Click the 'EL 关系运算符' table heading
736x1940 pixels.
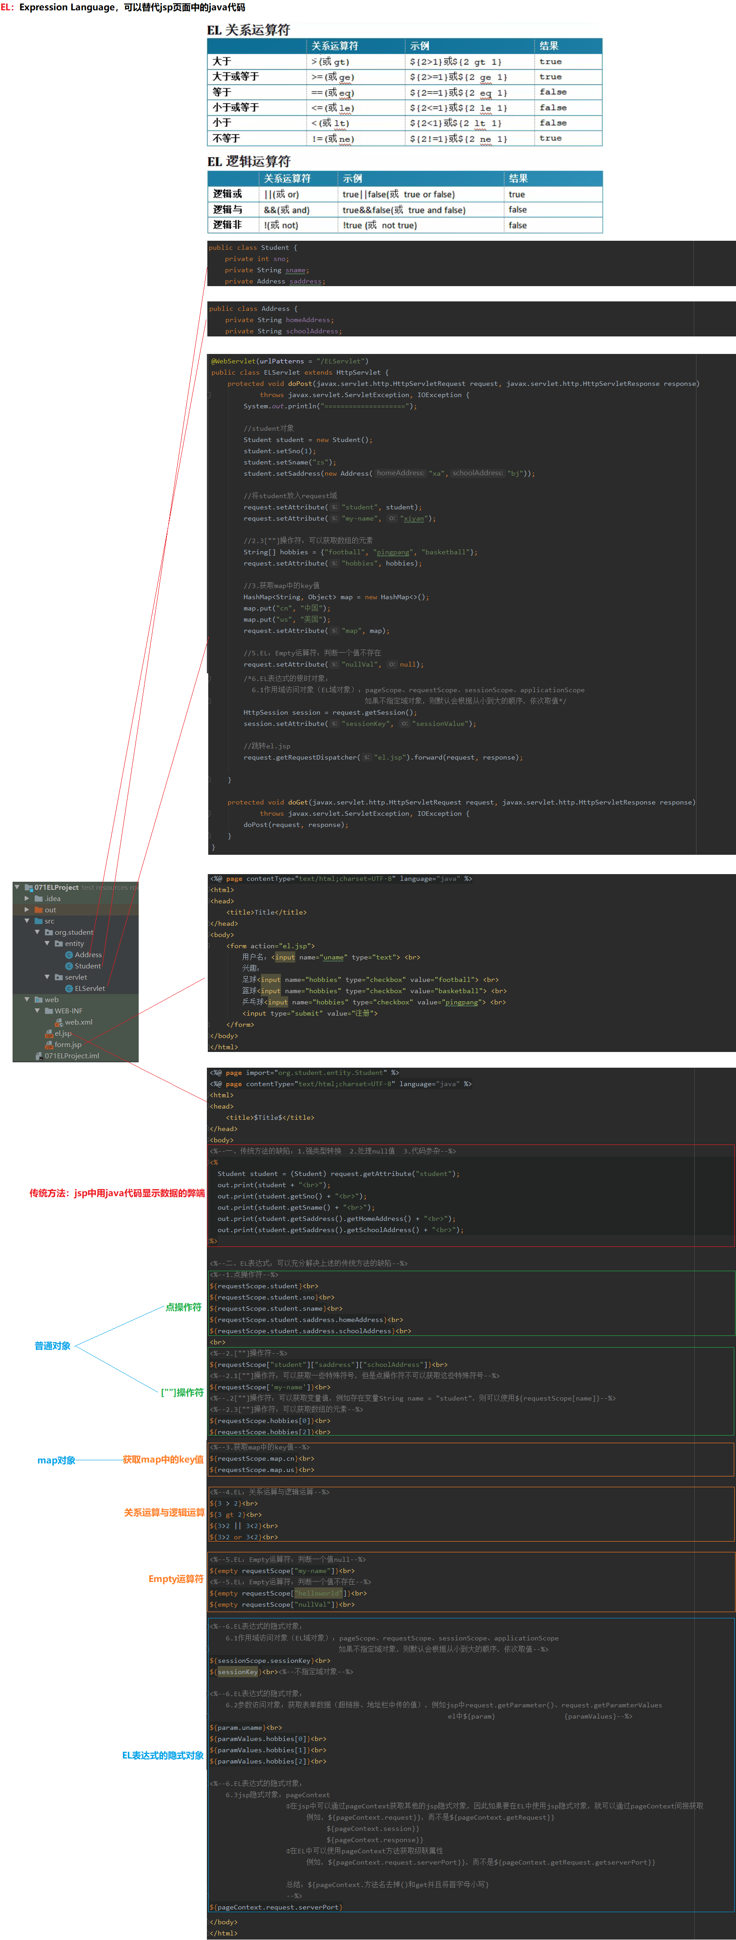248,30
